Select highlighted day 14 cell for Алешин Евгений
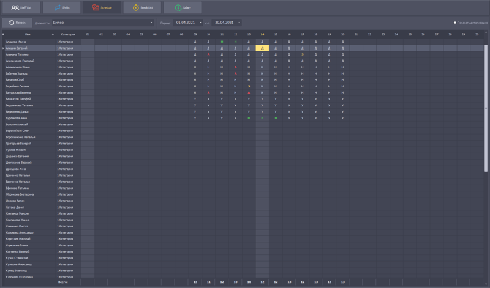This screenshot has width=490, height=288. point(262,48)
